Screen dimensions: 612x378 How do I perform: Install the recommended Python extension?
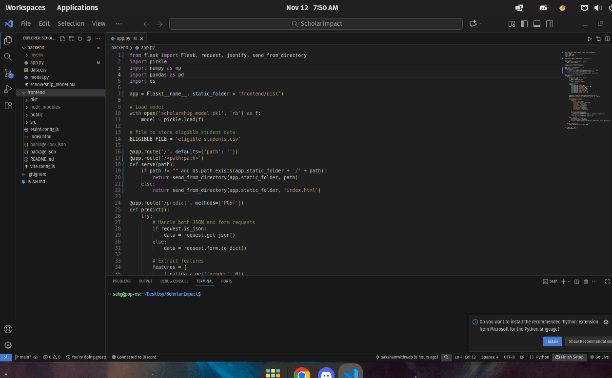[552, 341]
